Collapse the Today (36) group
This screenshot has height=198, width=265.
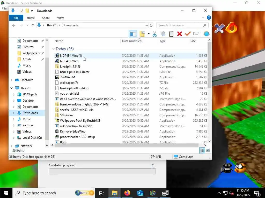pyautogui.click(x=53, y=49)
